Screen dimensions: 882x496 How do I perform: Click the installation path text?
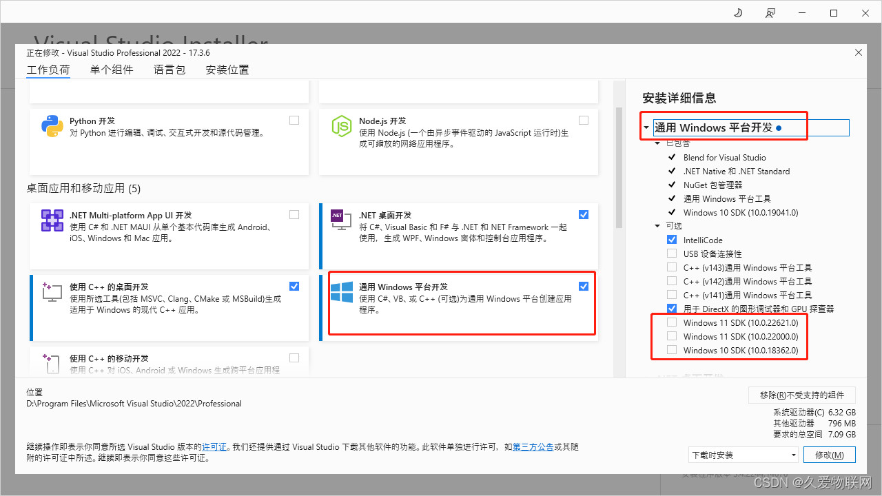coord(134,404)
